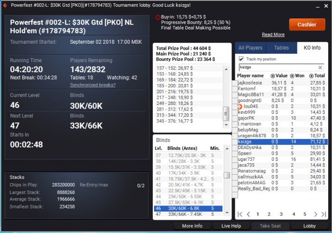
Task: Click the red buy-in info icon
Action: 158,18
